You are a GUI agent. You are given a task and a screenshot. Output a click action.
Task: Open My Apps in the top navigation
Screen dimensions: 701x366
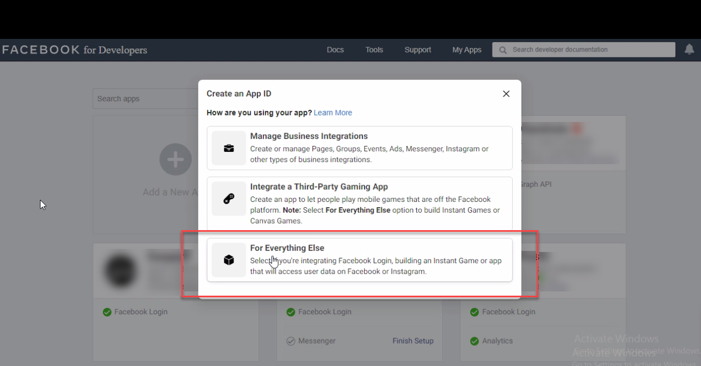(x=467, y=50)
